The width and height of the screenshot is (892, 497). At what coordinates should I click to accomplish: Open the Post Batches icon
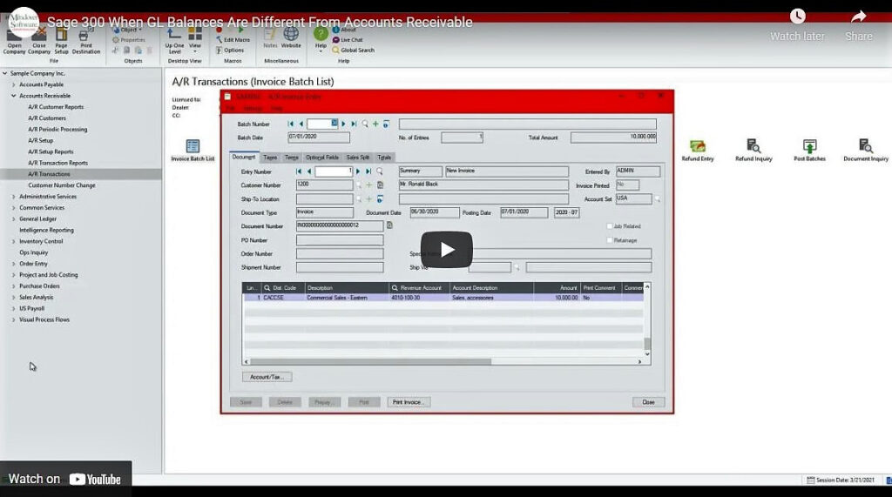pos(809,150)
